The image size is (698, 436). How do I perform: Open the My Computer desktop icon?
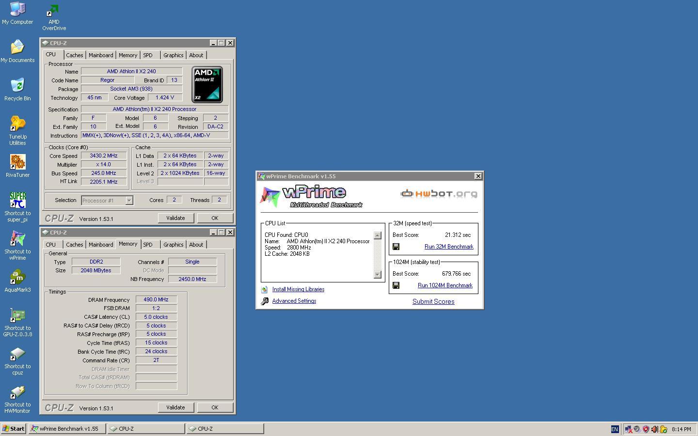[x=17, y=9]
